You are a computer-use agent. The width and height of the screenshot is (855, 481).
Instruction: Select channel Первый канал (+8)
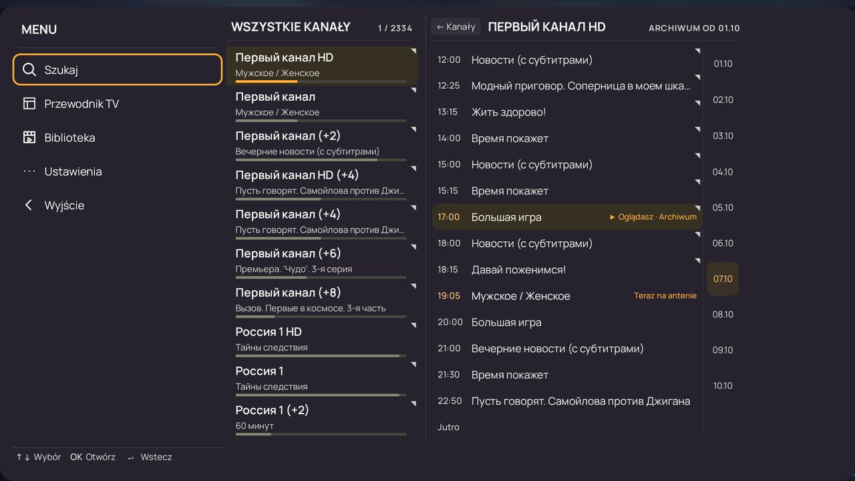tap(322, 301)
